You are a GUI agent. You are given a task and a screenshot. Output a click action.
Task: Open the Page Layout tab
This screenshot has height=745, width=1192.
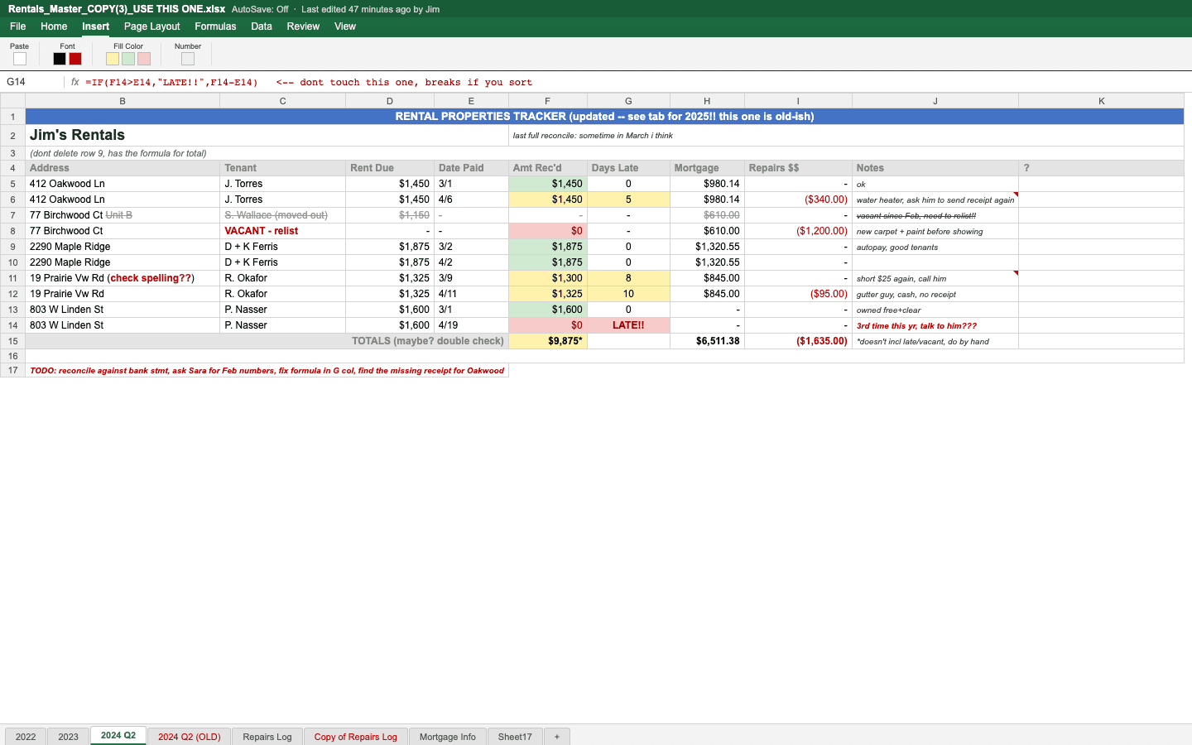[x=152, y=26]
